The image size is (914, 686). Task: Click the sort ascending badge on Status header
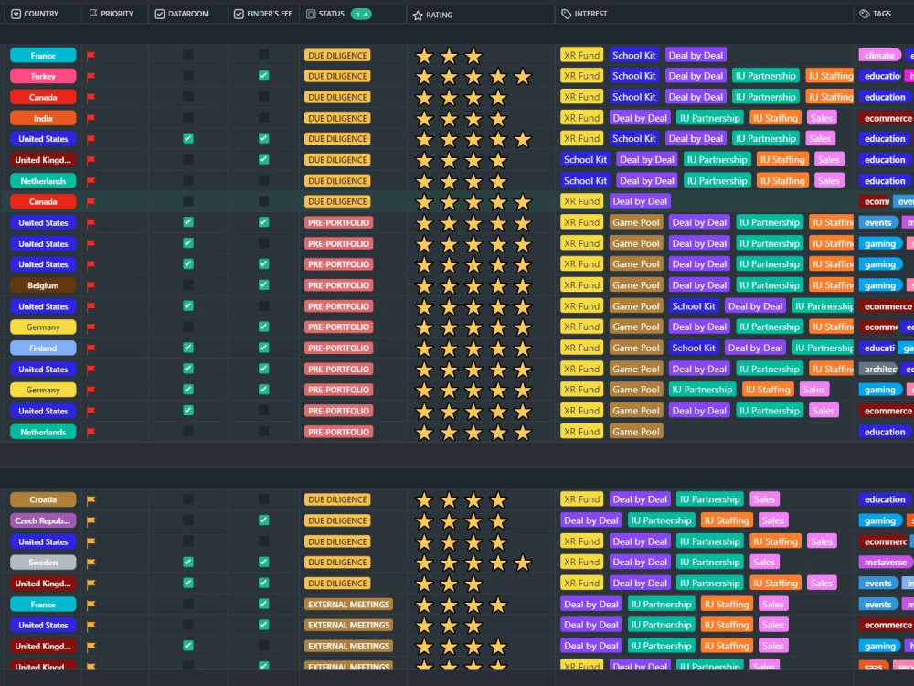[x=361, y=14]
